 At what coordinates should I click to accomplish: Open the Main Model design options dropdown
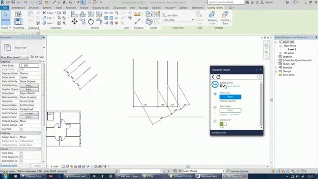point(224,171)
